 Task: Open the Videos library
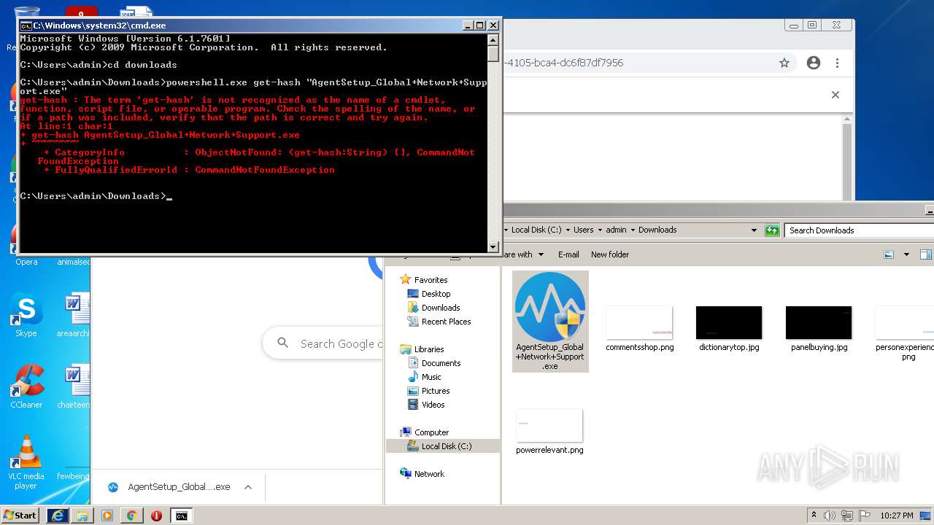pos(433,405)
